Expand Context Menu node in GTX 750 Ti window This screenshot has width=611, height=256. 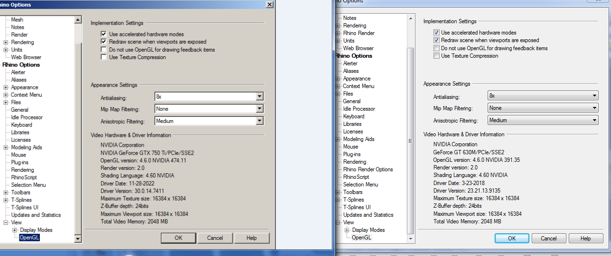[6, 95]
